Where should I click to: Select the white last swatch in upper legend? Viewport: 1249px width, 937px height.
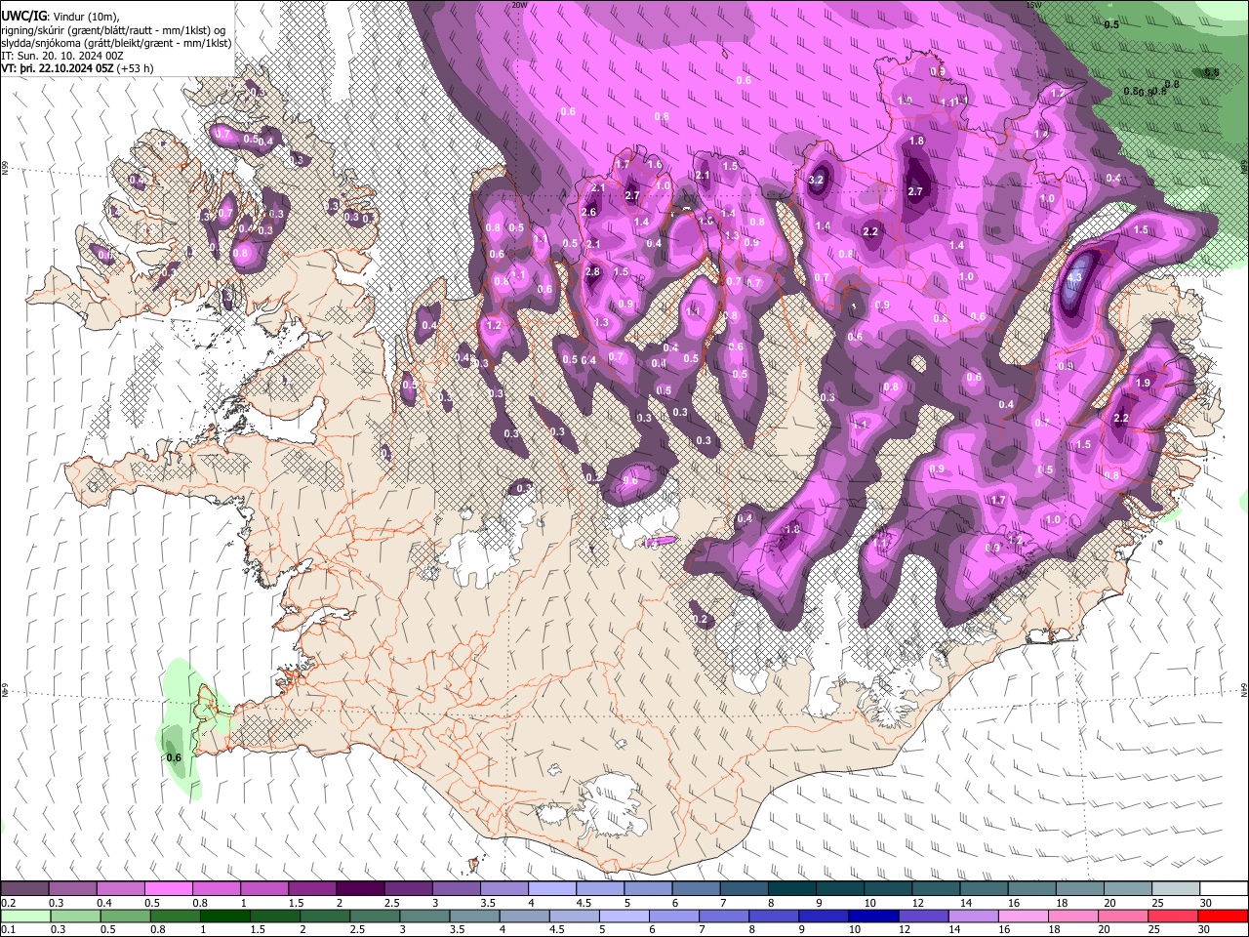(1224, 889)
